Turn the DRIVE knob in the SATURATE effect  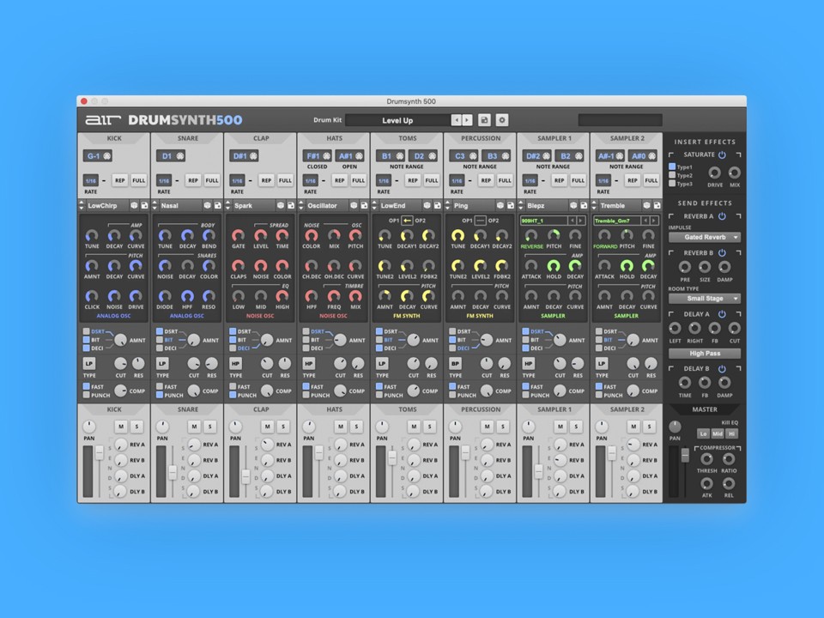click(x=714, y=173)
